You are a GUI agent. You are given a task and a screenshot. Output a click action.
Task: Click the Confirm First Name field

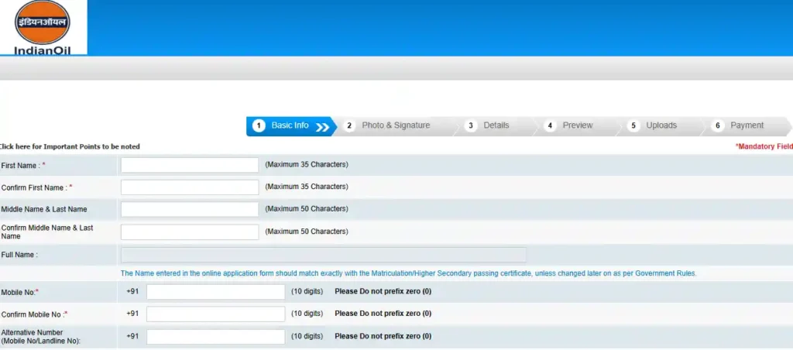[190, 187]
